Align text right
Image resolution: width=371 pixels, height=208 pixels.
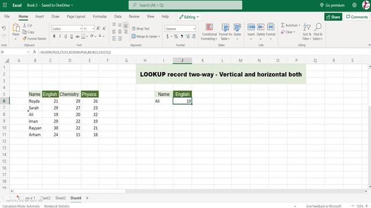pyautogui.click(x=125, y=32)
